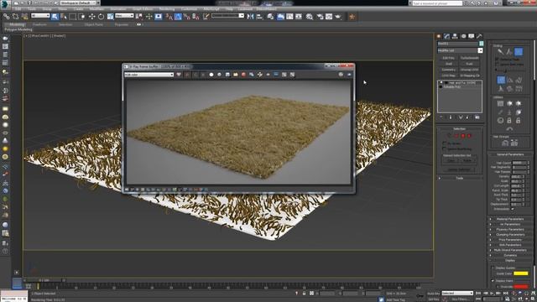Expand the Material Parameters rollout
The height and width of the screenshot is (302, 537).
[x=510, y=219]
